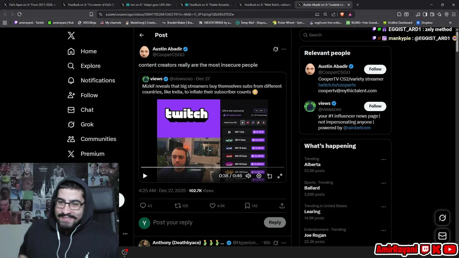Viewport: 459px width, 258px height.
Task: Open options for Alberta trend
Action: (383, 159)
